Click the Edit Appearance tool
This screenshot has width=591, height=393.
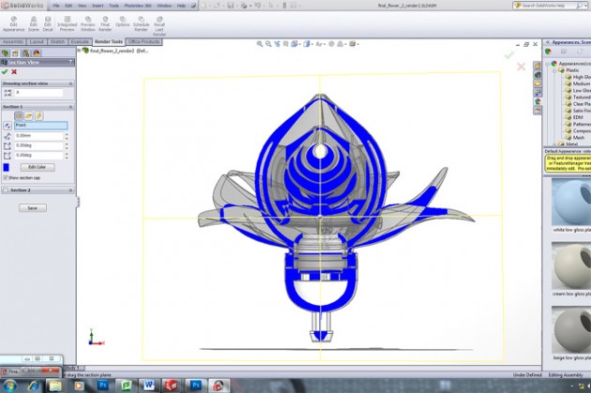[13, 25]
